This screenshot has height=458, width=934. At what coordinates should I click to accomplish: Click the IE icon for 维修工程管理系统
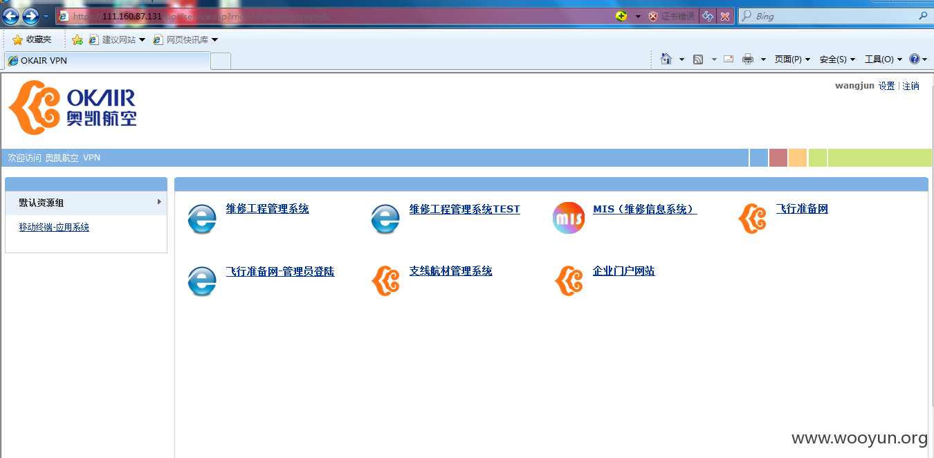[202, 219]
